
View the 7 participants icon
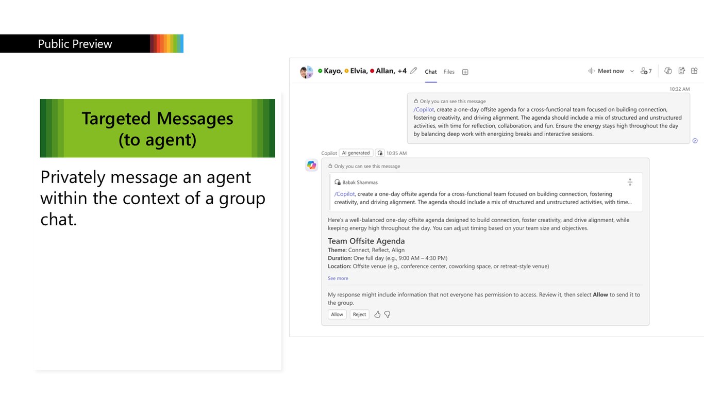coord(646,71)
